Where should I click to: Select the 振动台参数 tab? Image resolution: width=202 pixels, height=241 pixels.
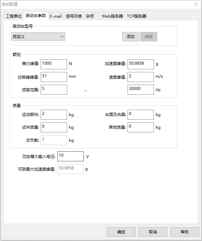(36, 16)
